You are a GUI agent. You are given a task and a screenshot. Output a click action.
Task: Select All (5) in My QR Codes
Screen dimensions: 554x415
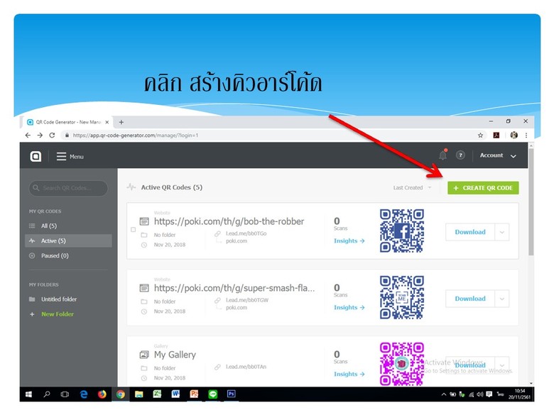pos(49,226)
